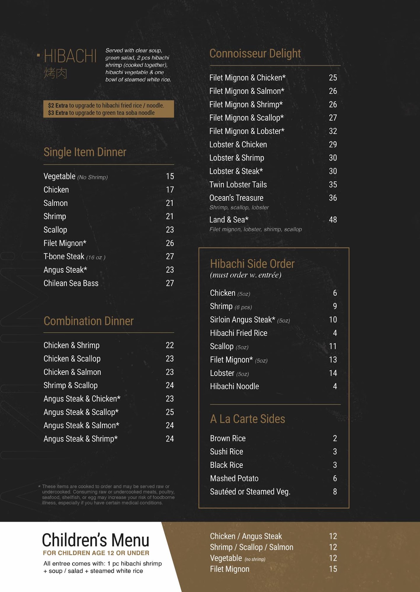Image resolution: width=420 pixels, height=592 pixels.
Task: Click the Combination Dinner section heading
Action: (89, 321)
